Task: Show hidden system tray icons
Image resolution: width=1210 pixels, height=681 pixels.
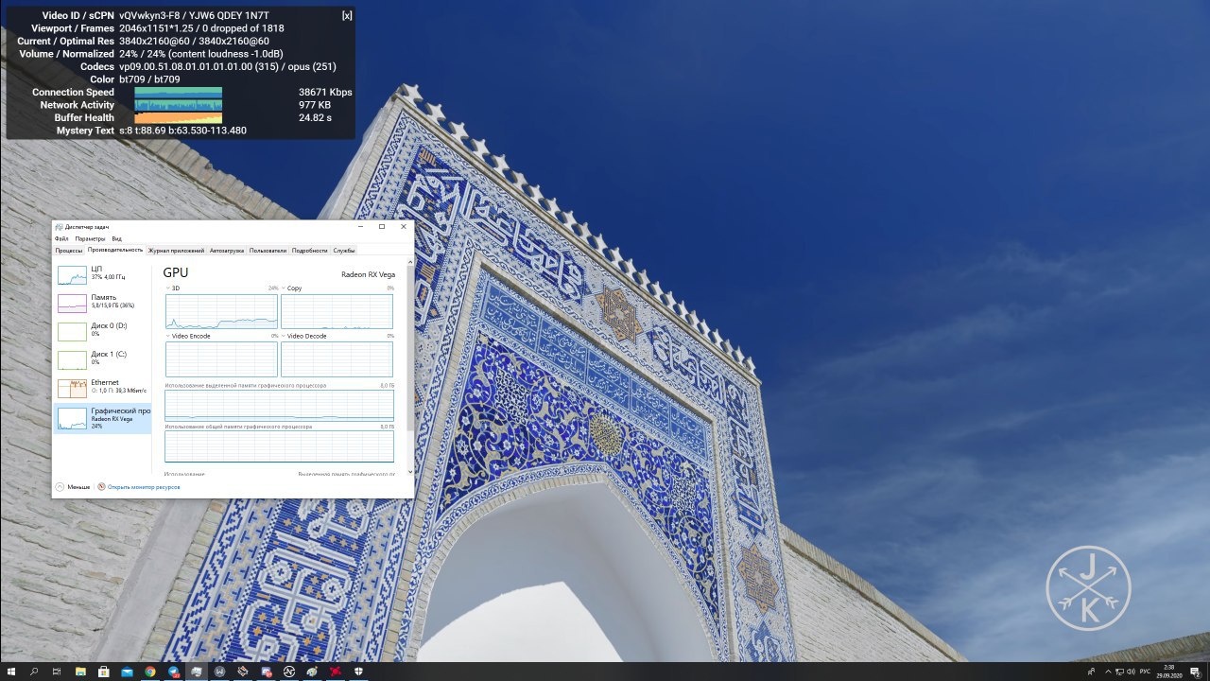Action: [x=1108, y=672]
